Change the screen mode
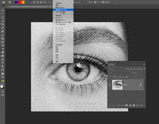Screen dimensions: 159x124 [x=3, y=95]
